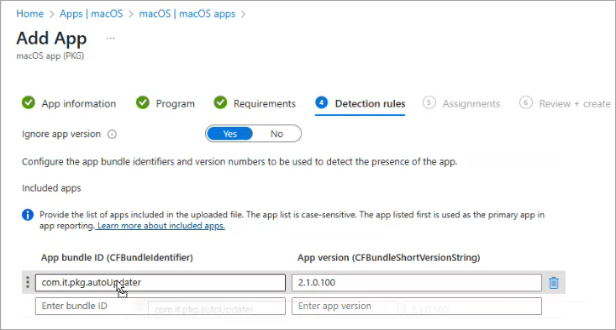Click the step 5 circle for Assignments

tap(429, 102)
